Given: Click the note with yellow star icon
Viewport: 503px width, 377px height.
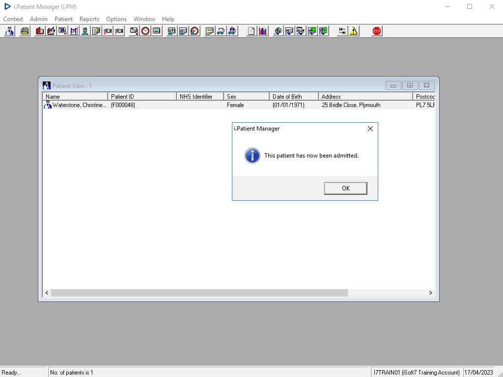Looking at the screenshot, I should point(96,31).
